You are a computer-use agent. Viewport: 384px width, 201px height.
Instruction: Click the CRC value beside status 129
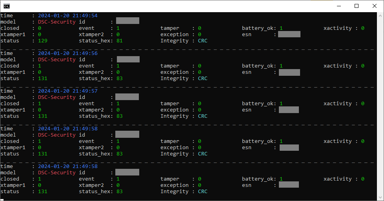pos(203,41)
